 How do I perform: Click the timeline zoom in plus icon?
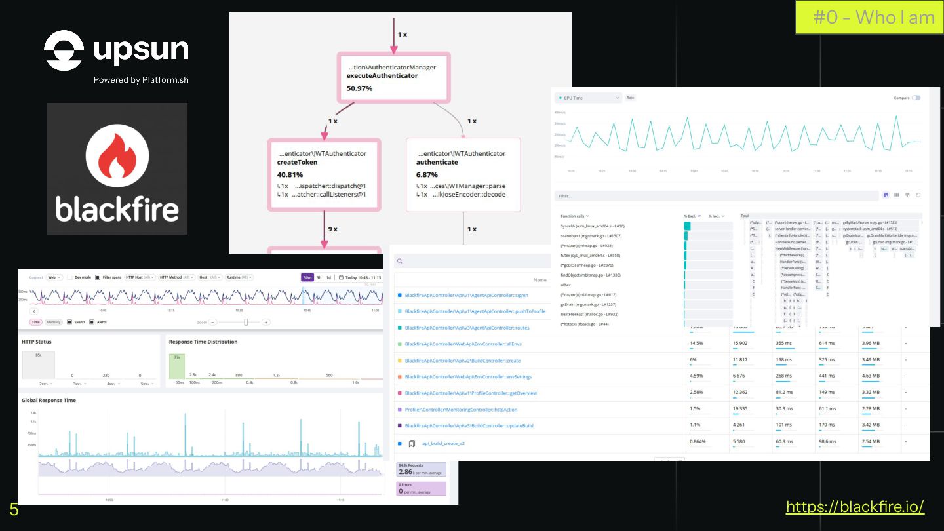(x=265, y=322)
